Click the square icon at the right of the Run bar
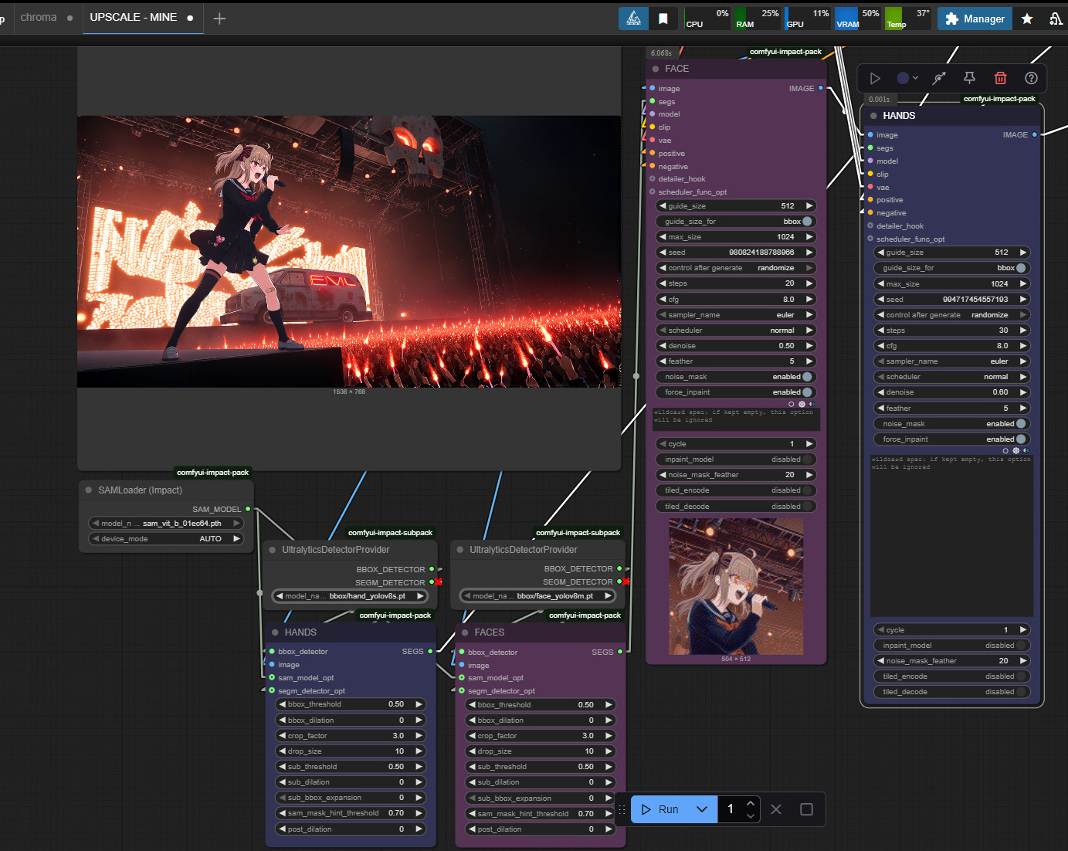This screenshot has width=1068, height=851. click(806, 809)
